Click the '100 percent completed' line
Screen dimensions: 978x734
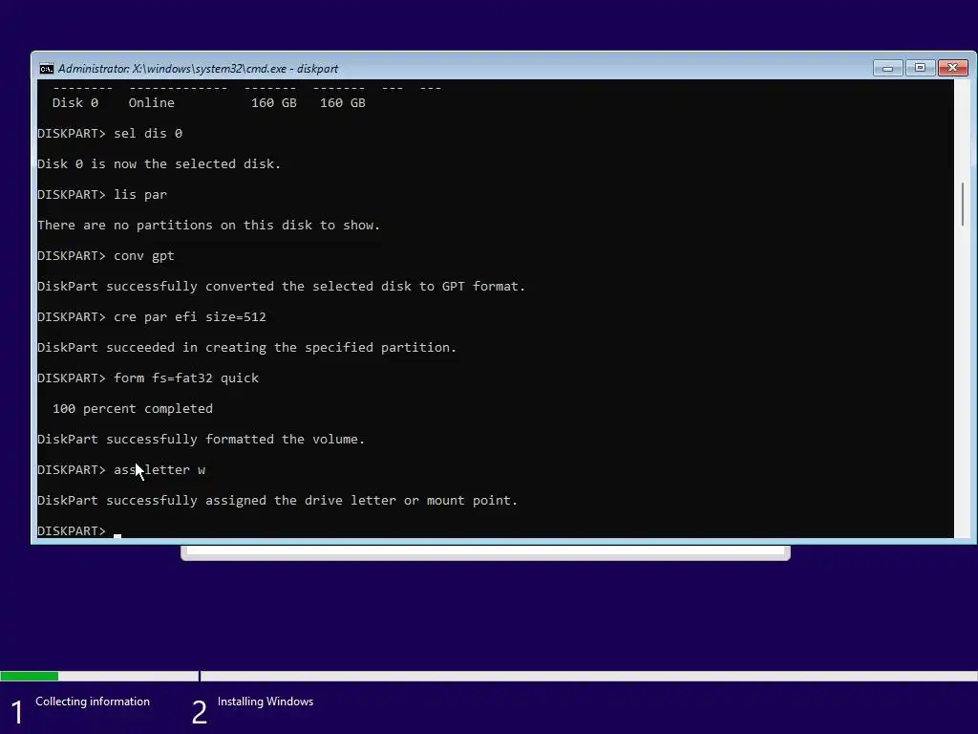tap(133, 409)
